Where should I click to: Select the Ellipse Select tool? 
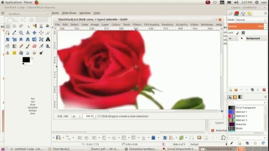click(14, 26)
